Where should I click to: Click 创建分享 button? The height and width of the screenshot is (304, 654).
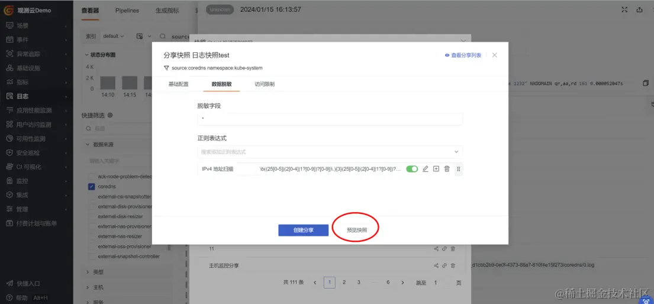pos(303,230)
